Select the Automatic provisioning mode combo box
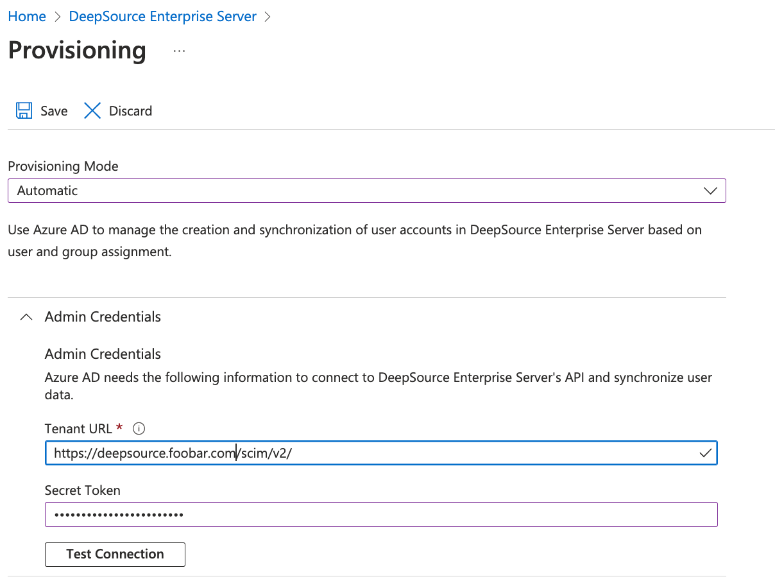 click(x=359, y=191)
